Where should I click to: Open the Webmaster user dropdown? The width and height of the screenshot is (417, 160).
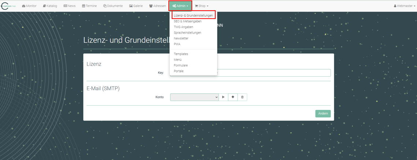[404, 6]
